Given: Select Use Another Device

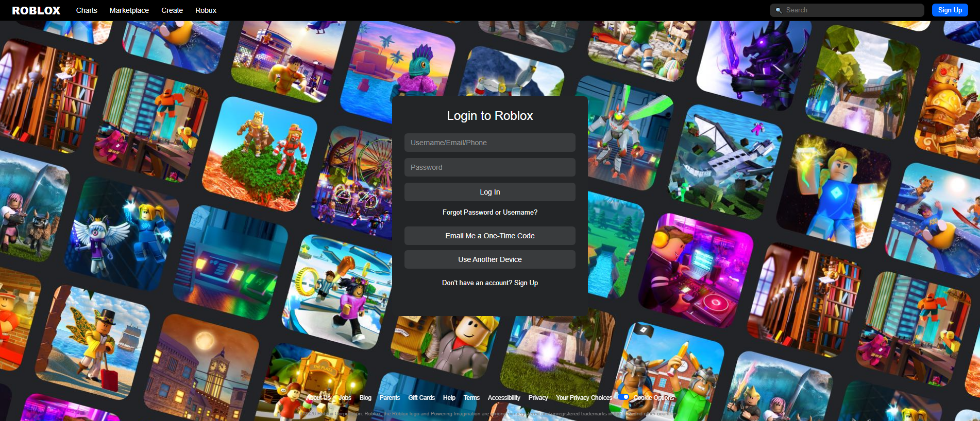Looking at the screenshot, I should click(x=490, y=259).
